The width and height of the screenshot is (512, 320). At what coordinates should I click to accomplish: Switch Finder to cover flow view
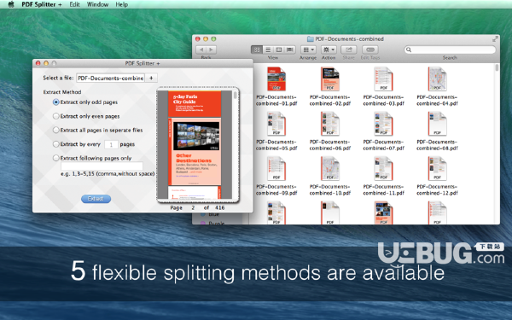[x=290, y=49]
